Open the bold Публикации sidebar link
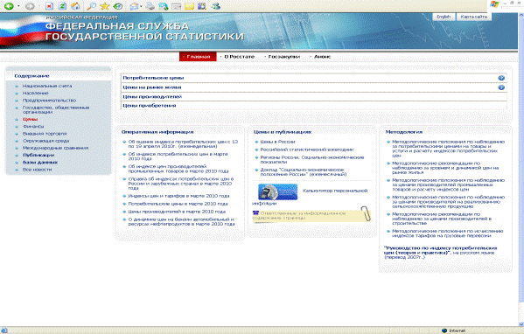 38,155
